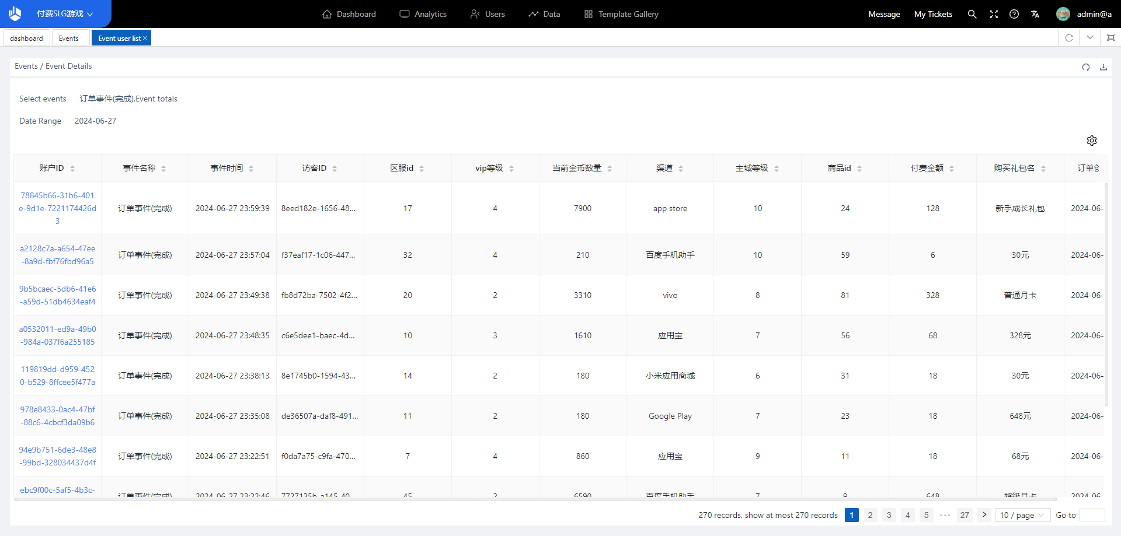Open the help question mark icon
The image size is (1121, 536).
1014,14
